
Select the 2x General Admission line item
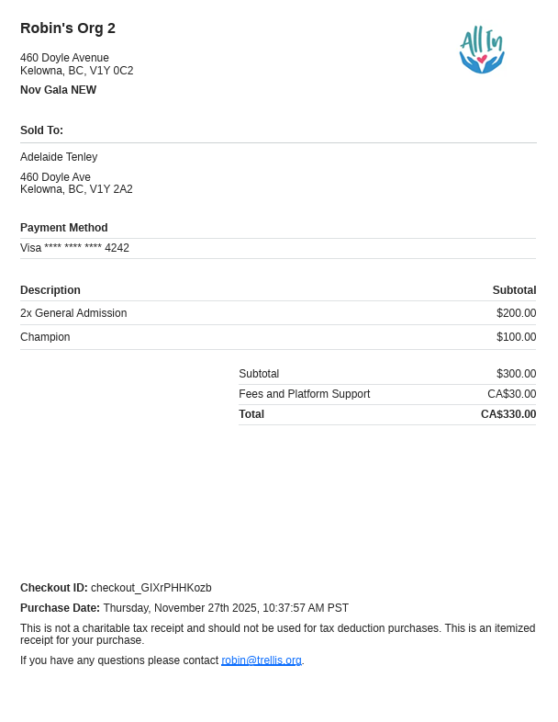pos(73,313)
